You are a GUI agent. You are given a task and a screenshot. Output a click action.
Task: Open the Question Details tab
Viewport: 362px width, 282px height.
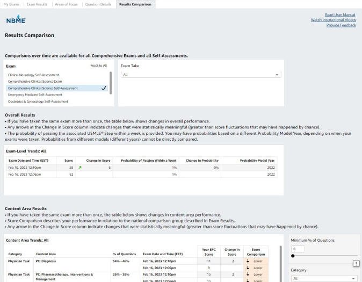pos(98,4)
